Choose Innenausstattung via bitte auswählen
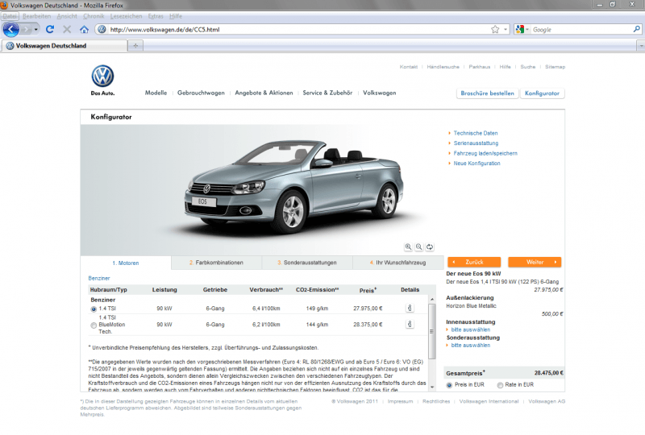This screenshot has width=645, height=435. [x=471, y=329]
